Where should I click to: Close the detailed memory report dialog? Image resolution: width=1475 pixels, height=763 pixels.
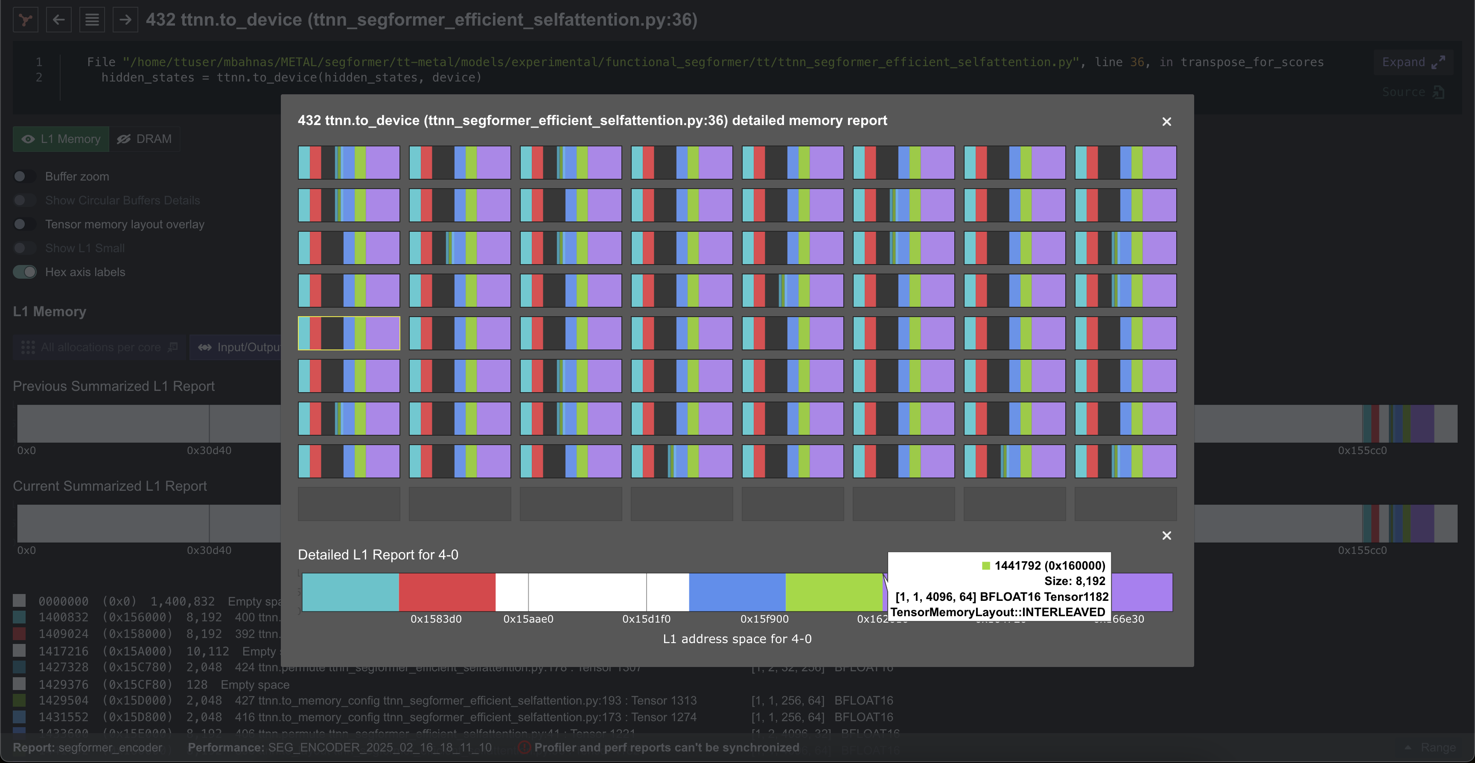click(1166, 121)
